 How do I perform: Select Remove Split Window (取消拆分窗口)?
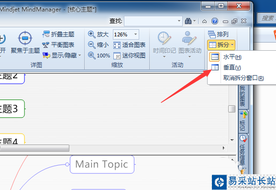(x=243, y=78)
